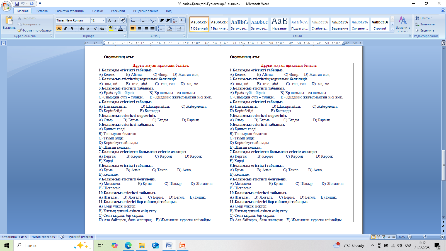
Task: Toggle show paragraph marks button
Action: tap(182, 20)
